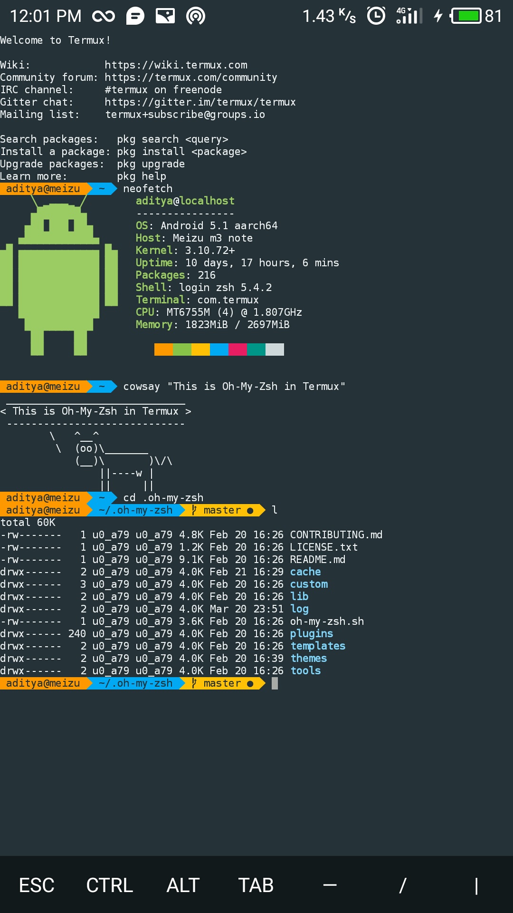The width and height of the screenshot is (513, 913).
Task: Tap the '#termux on freenode' text
Action: click(x=163, y=90)
